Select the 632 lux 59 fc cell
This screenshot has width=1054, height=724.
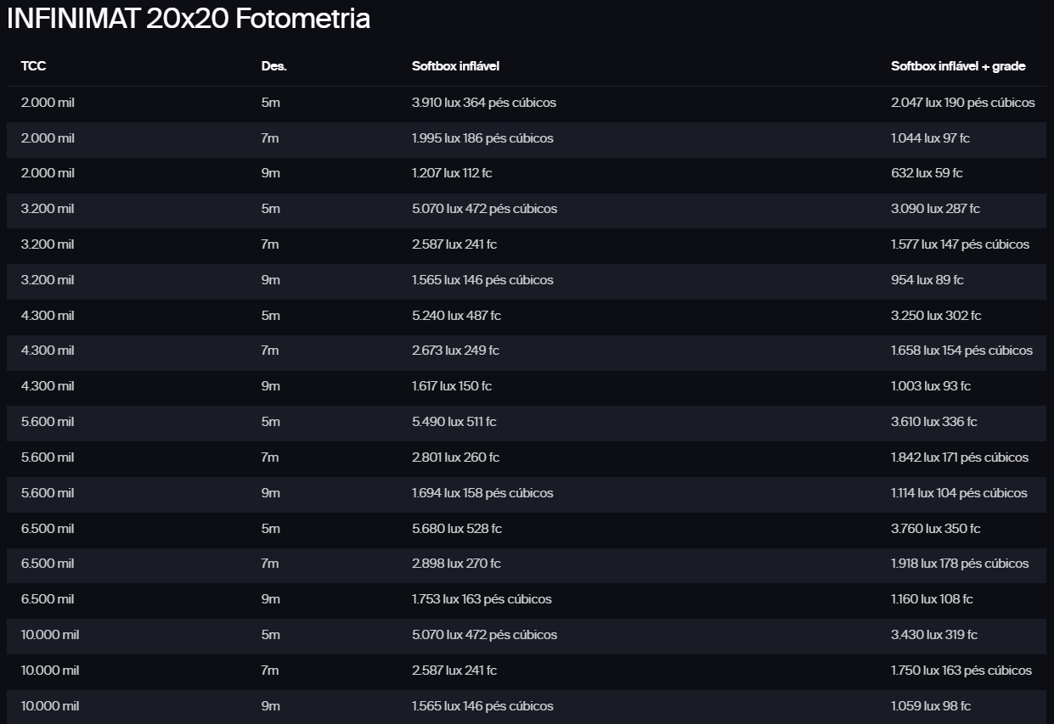click(927, 173)
